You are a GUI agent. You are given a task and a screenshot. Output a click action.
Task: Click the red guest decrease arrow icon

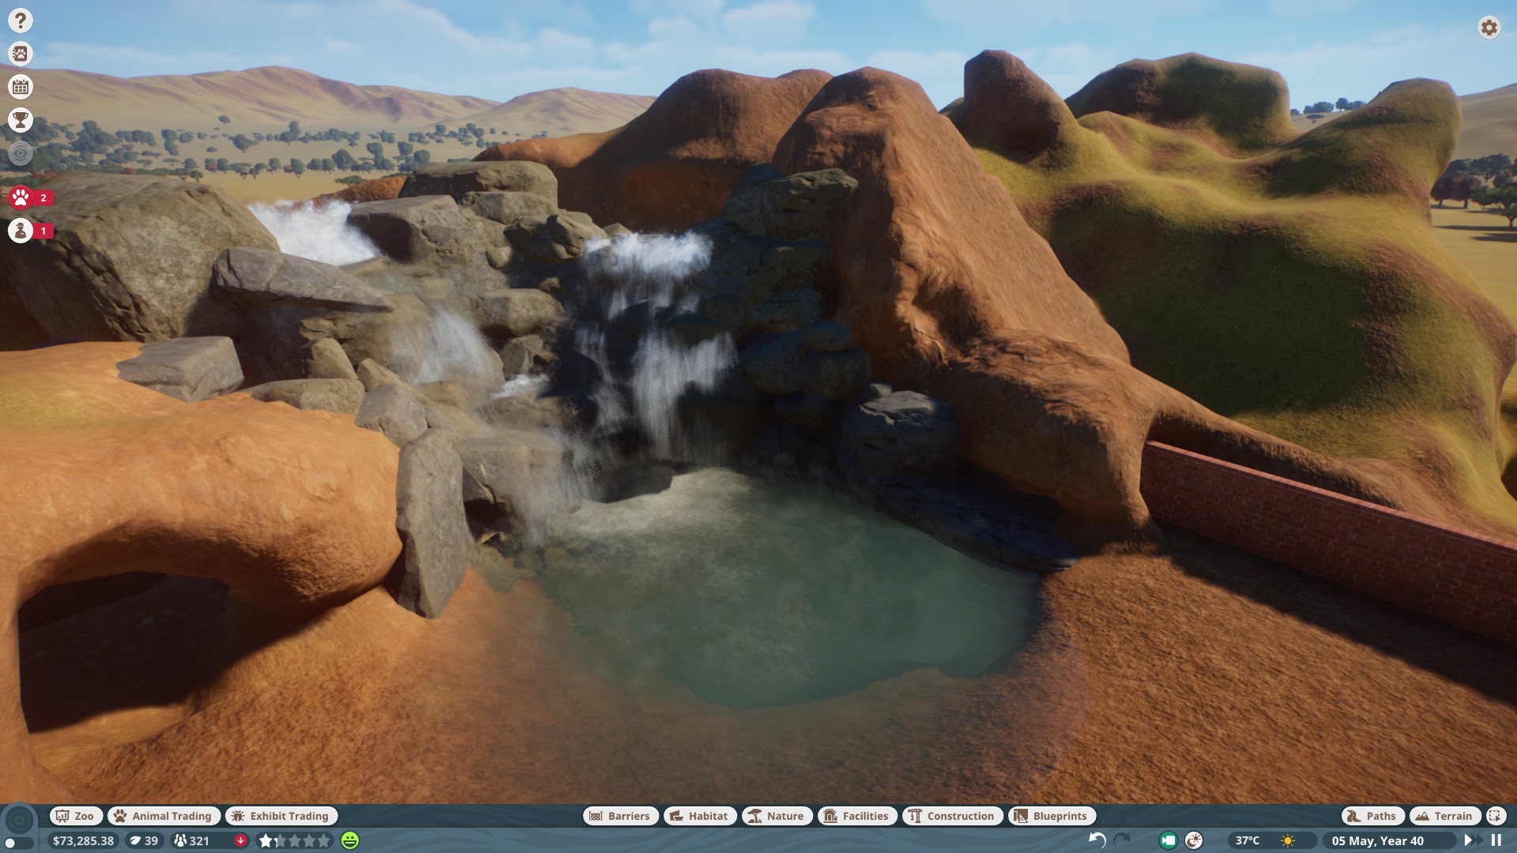tap(241, 840)
